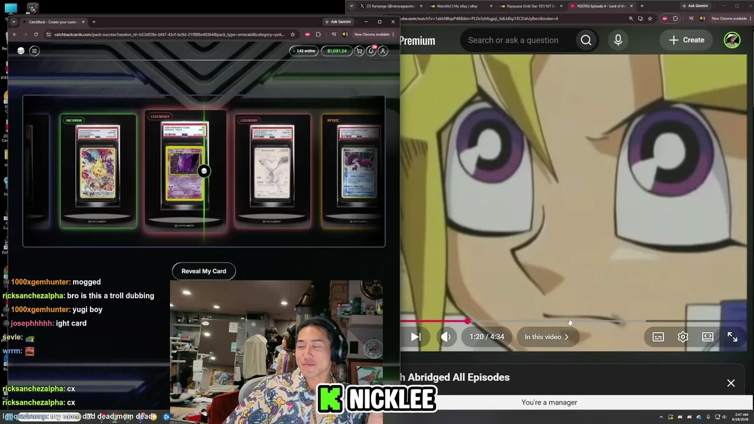Click Ask Gemini in YouTube window
This screenshot has height=424, width=754.
click(x=695, y=6)
